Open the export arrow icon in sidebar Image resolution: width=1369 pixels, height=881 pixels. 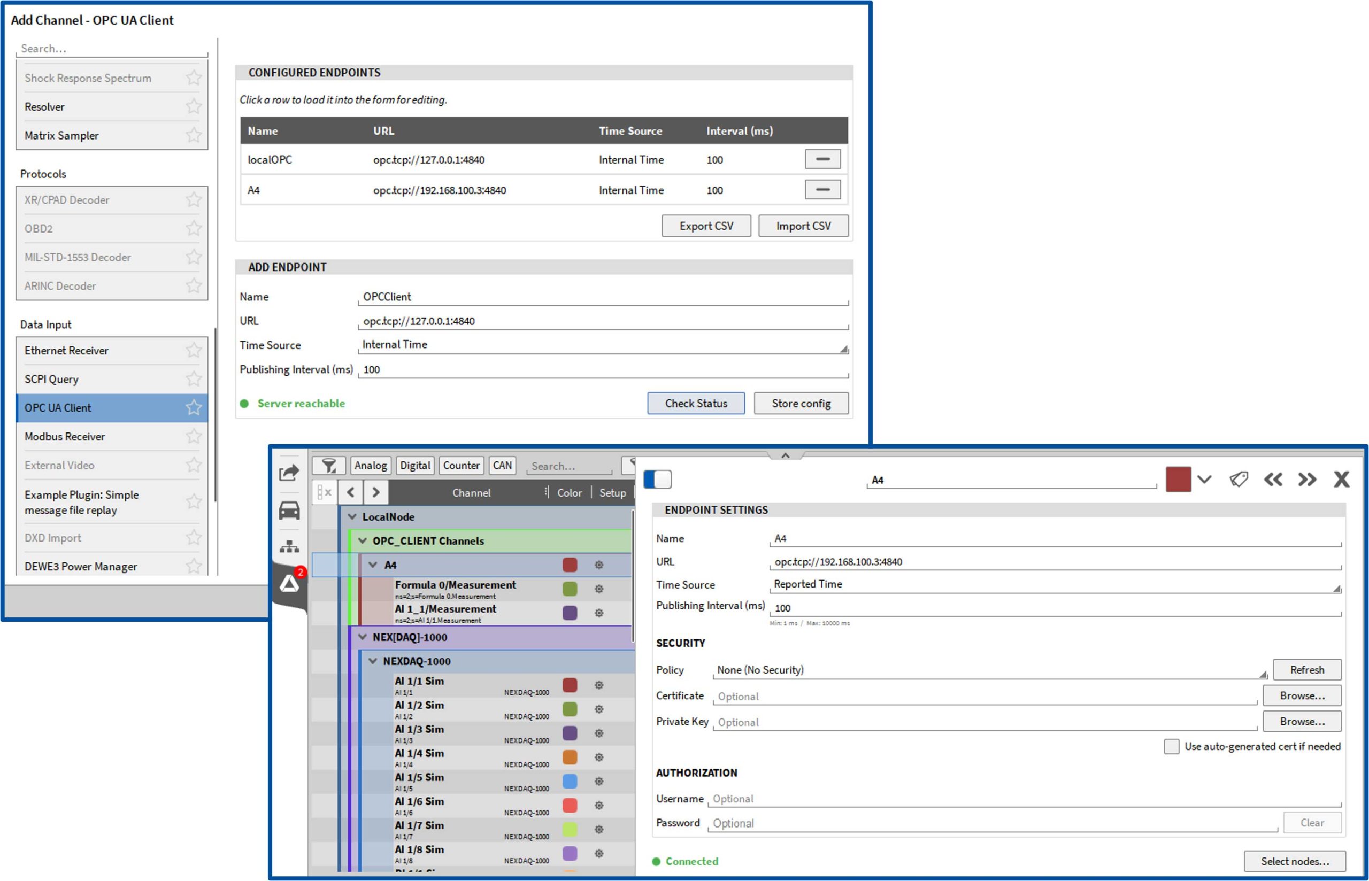289,473
